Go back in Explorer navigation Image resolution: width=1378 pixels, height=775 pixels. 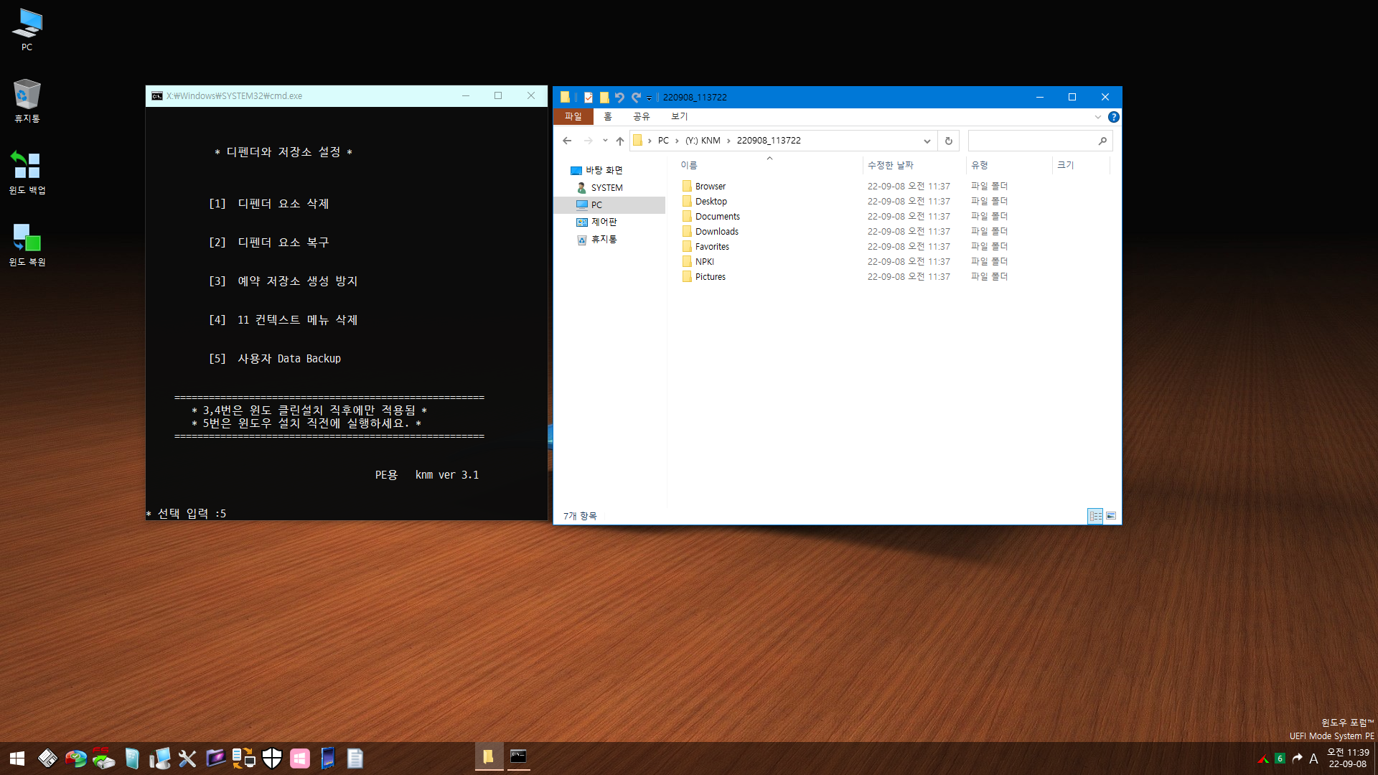point(567,141)
